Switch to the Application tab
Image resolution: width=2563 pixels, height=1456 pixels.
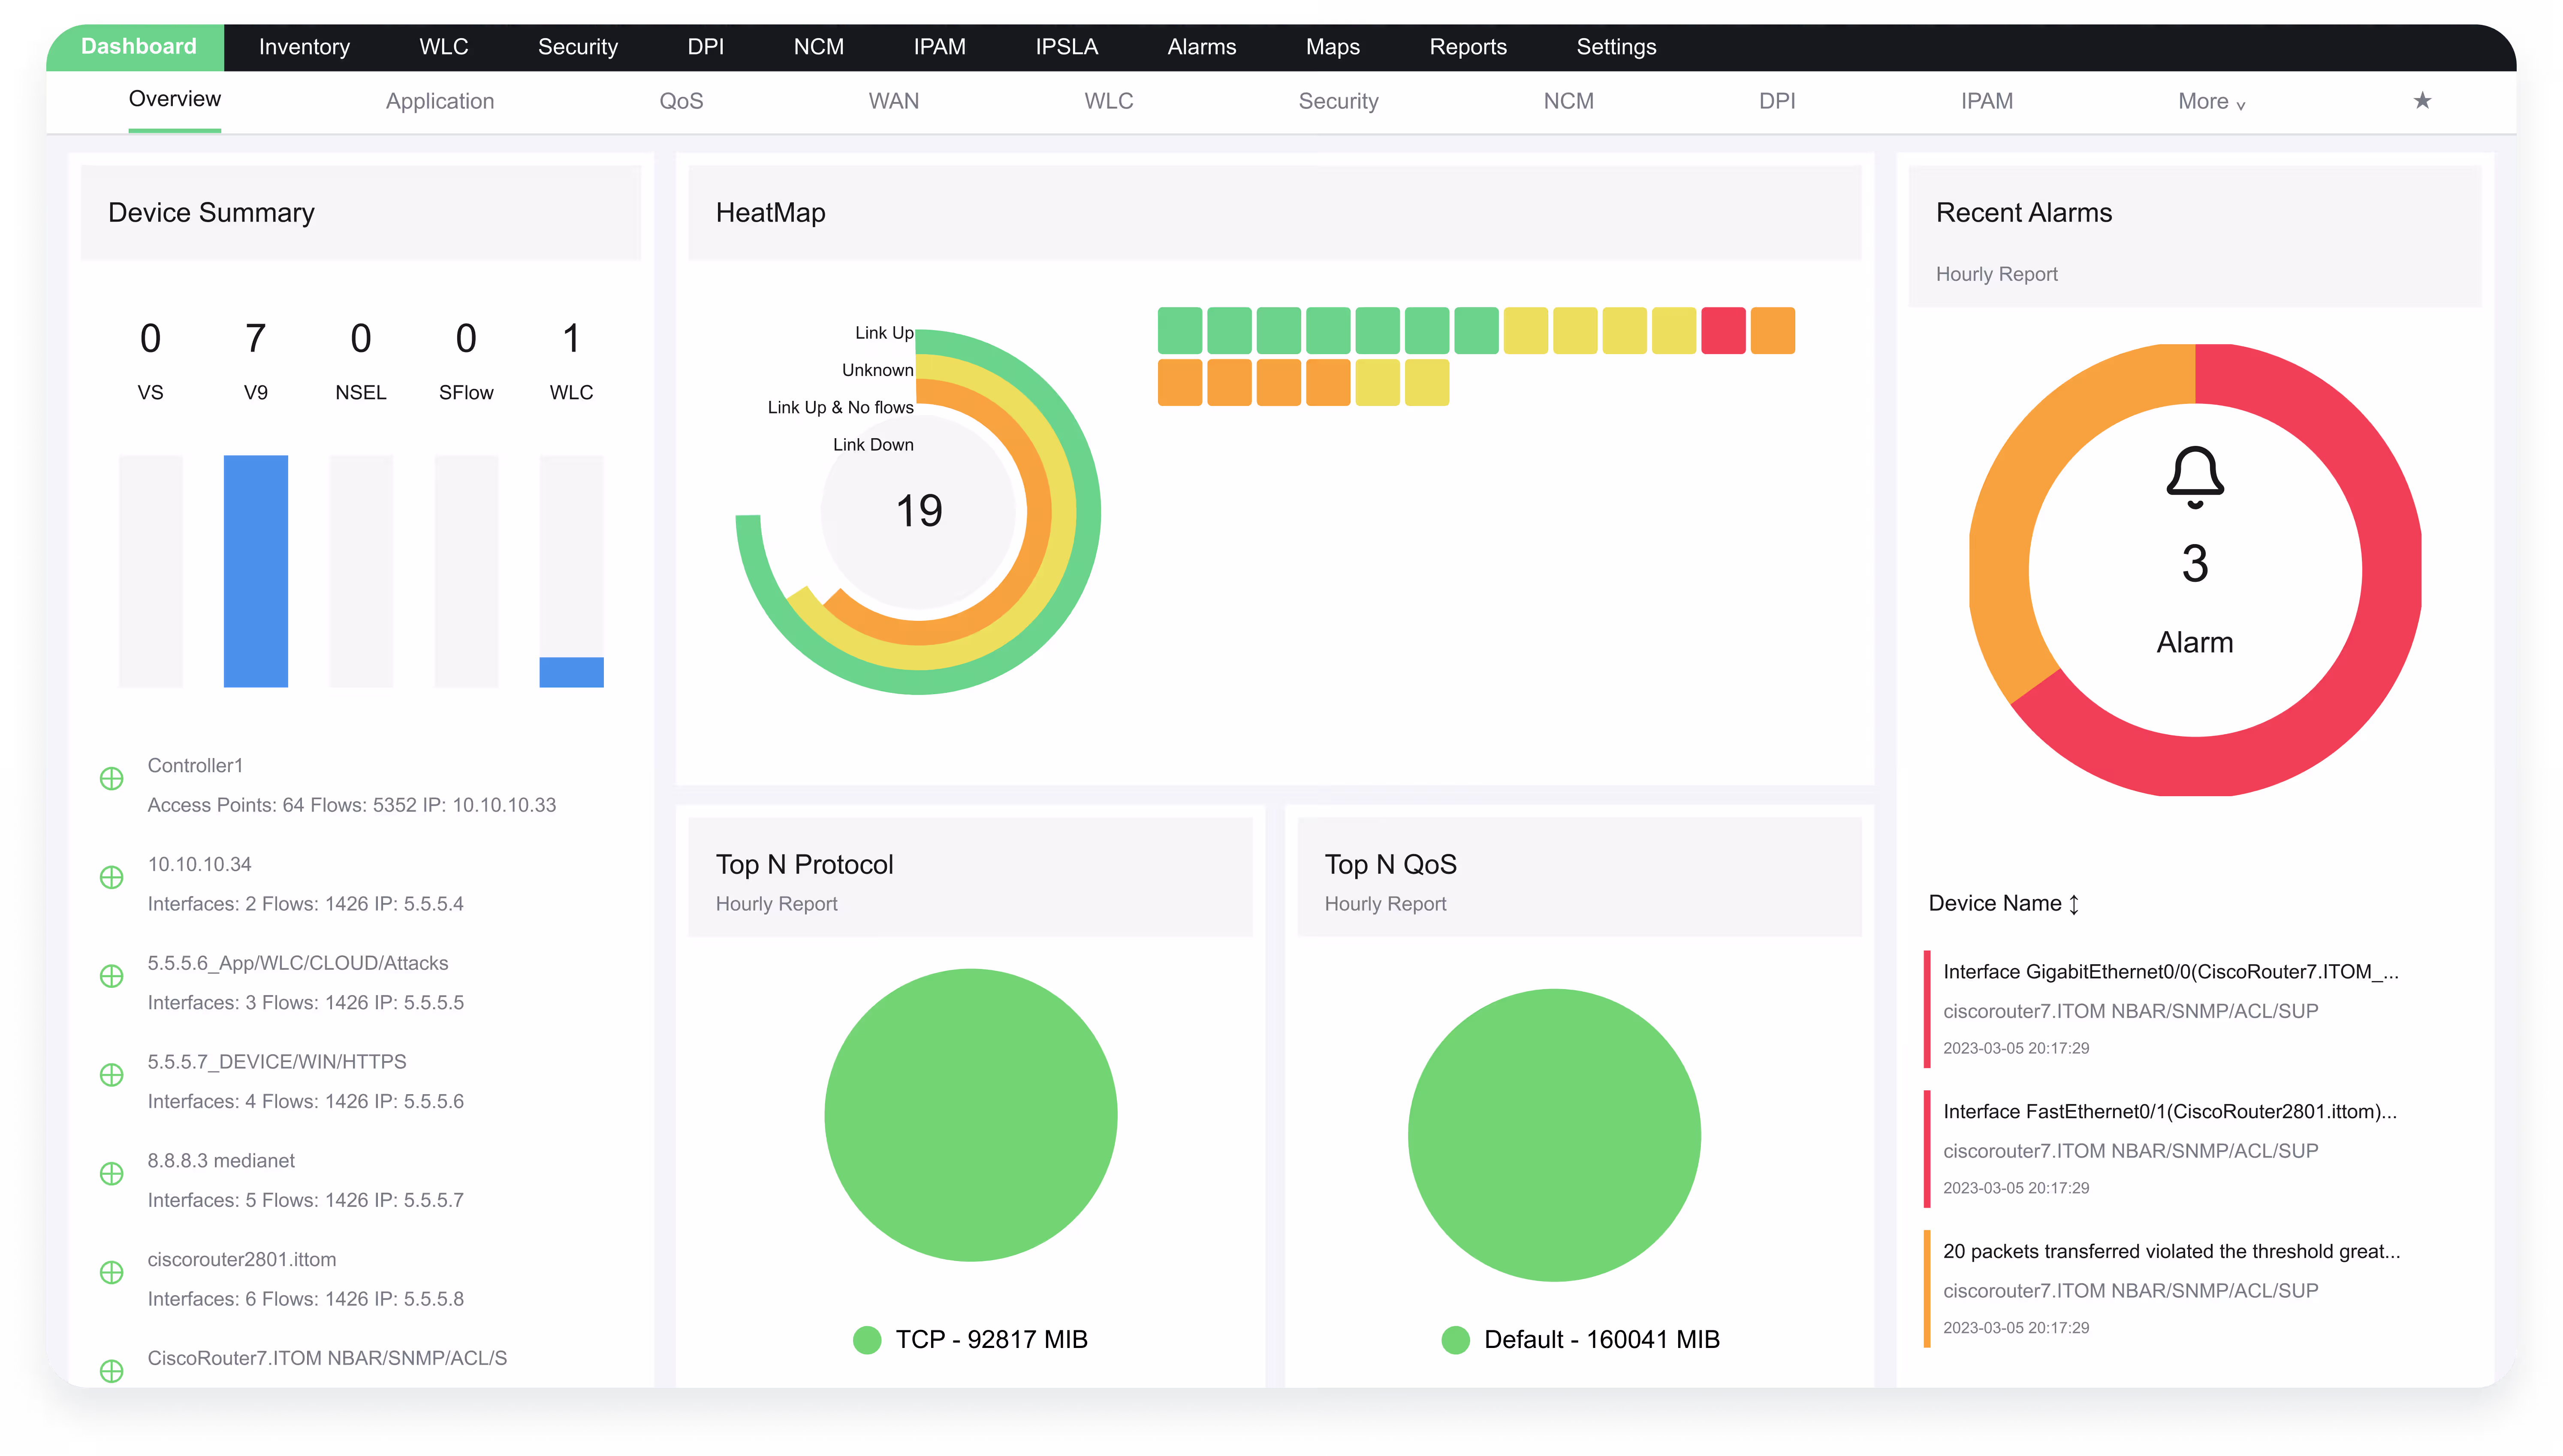click(440, 101)
